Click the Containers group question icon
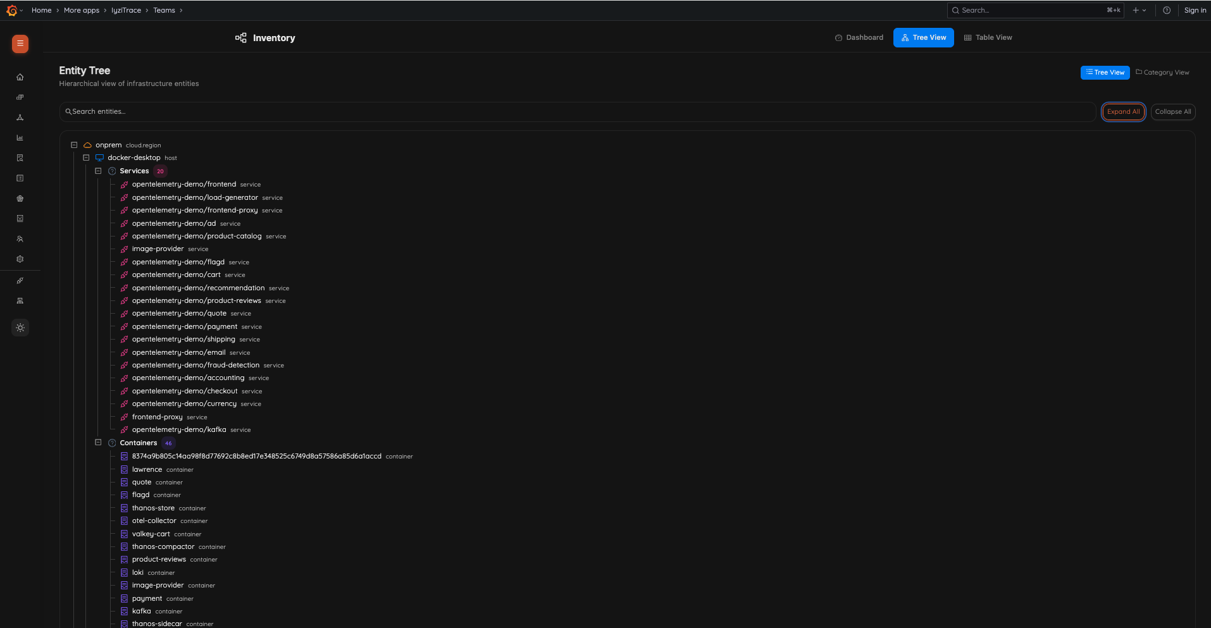 (112, 443)
